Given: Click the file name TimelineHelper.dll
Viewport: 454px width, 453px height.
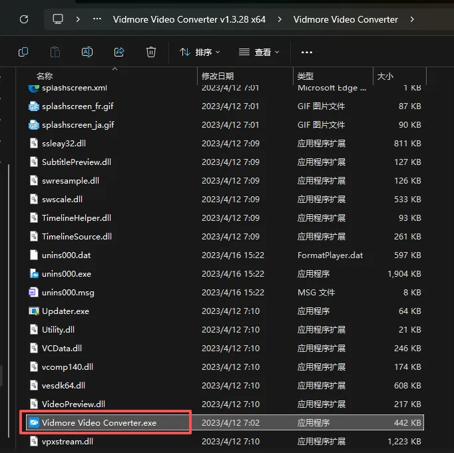Looking at the screenshot, I should tap(77, 218).
